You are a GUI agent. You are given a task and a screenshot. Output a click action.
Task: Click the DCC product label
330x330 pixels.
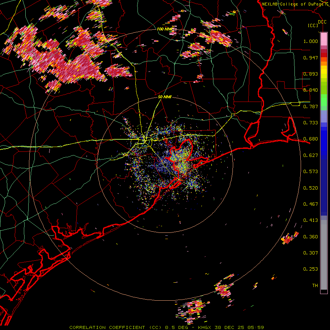click(322, 22)
